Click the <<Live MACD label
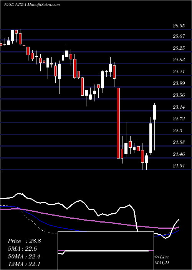The image size is (192, 270). click(162, 260)
